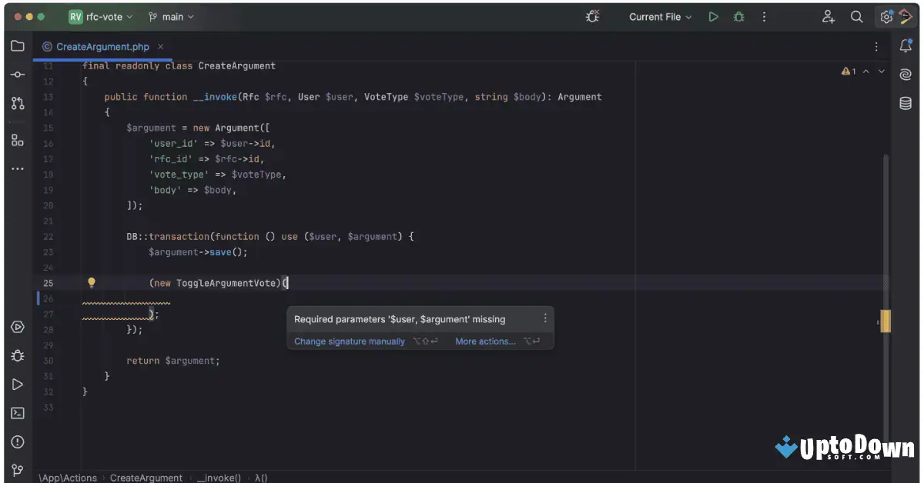This screenshot has width=924, height=483.
Task: Open the Commit tool window
Action: [18, 75]
